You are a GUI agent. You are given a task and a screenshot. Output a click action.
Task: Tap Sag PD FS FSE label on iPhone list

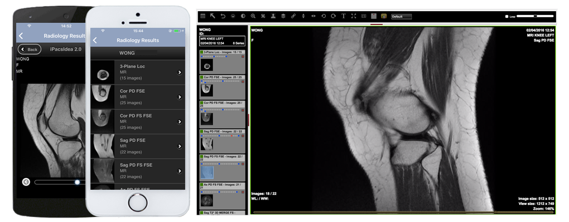(x=136, y=165)
